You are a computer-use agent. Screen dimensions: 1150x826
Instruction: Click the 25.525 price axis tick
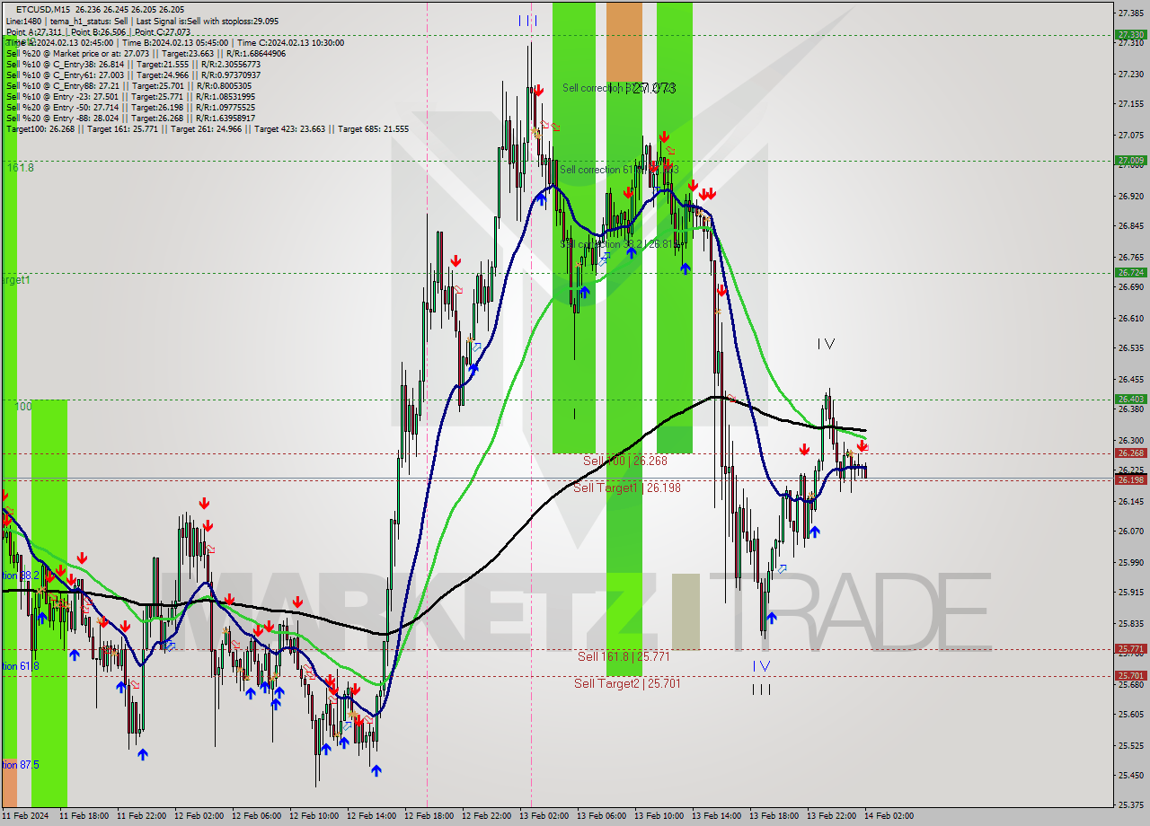pyautogui.click(x=1130, y=745)
